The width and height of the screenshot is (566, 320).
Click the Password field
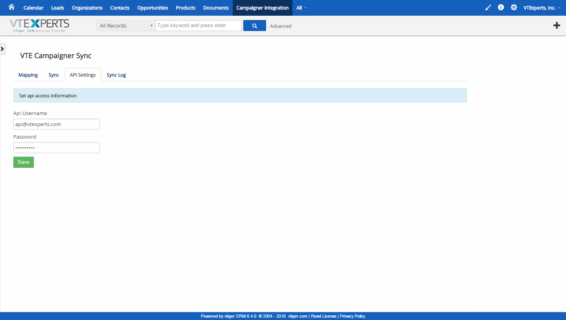pyautogui.click(x=57, y=148)
